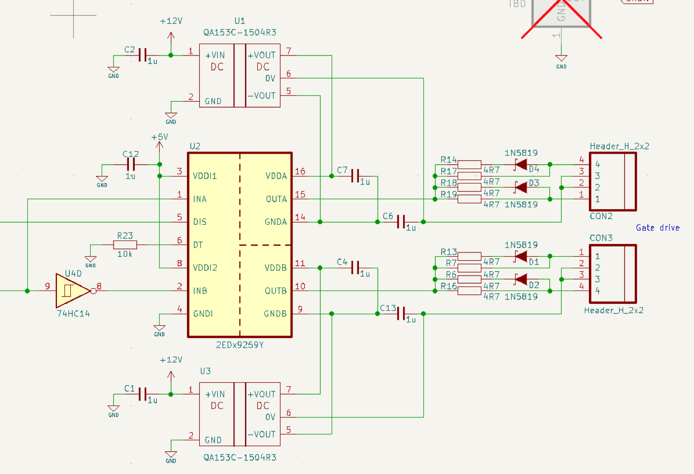
Task: Click the 74HC14 value text
Action: [x=73, y=313]
